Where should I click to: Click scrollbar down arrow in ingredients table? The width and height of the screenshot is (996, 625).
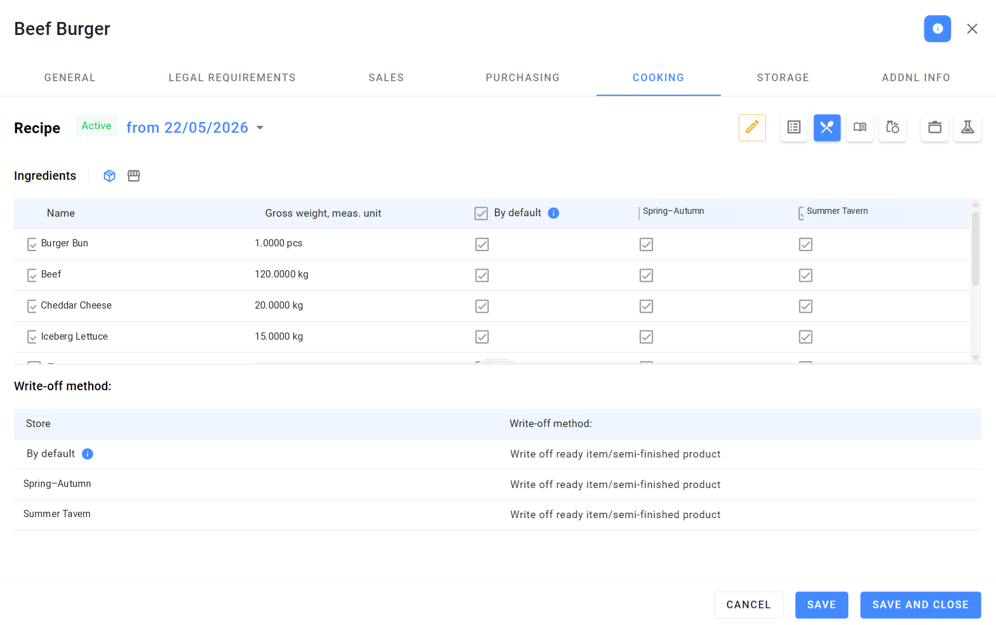click(975, 358)
